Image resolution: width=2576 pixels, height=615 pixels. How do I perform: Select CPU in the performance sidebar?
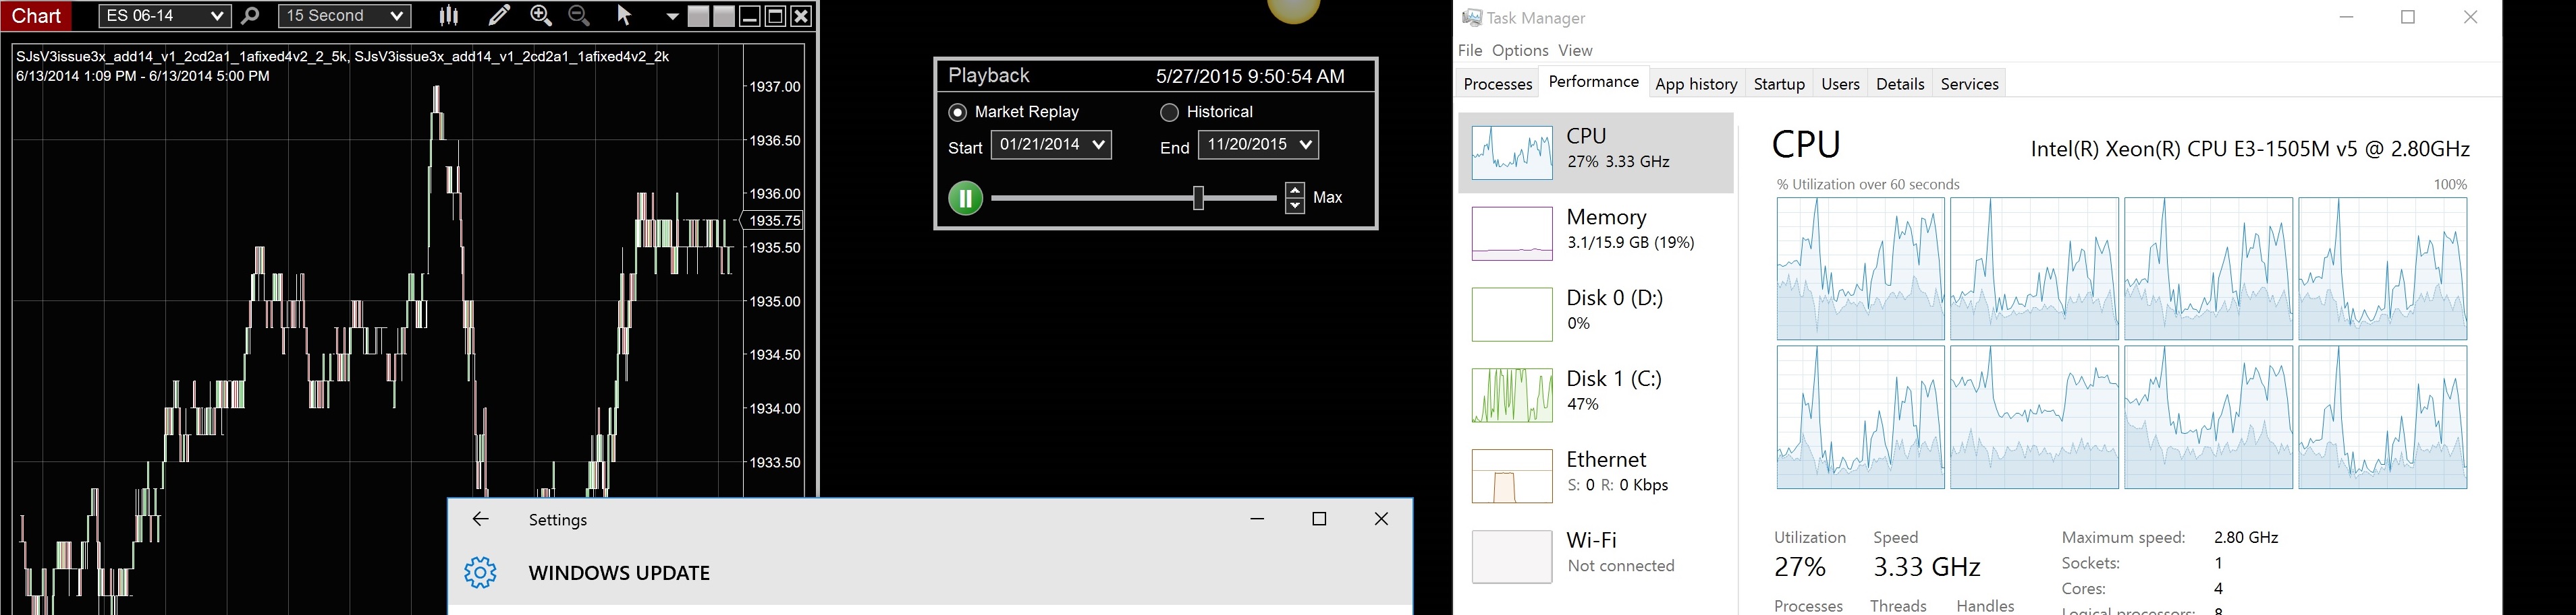[1596, 153]
